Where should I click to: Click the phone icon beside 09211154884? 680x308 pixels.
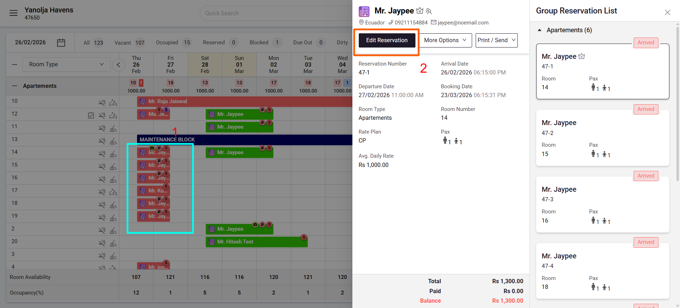[391, 22]
